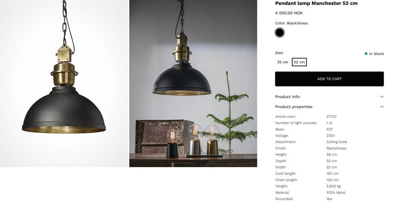This screenshot has height=204, width=394.
Task: Select the black color swatch
Action: 279,33
